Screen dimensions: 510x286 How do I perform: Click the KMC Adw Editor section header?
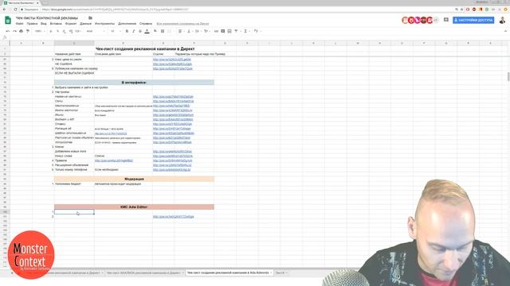[x=134, y=207]
